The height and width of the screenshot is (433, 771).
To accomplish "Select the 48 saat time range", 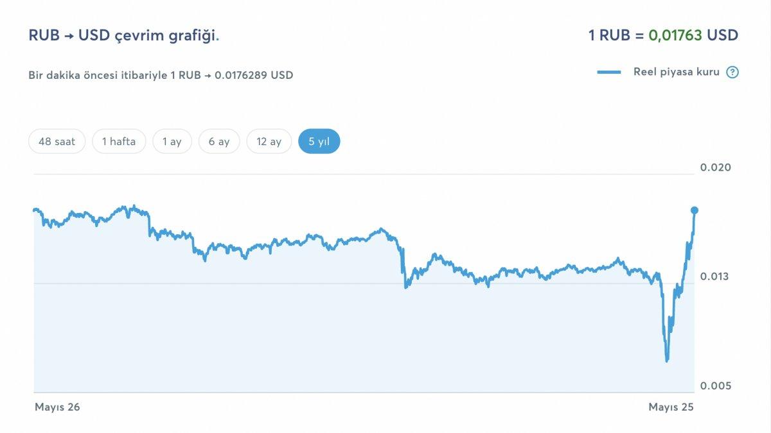I will (x=57, y=141).
